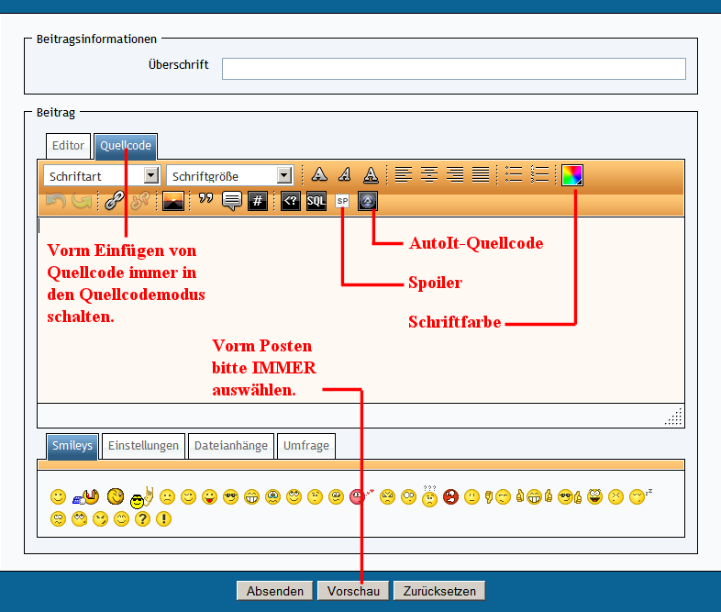Insert SQL code block via SQL icon

coord(316,201)
